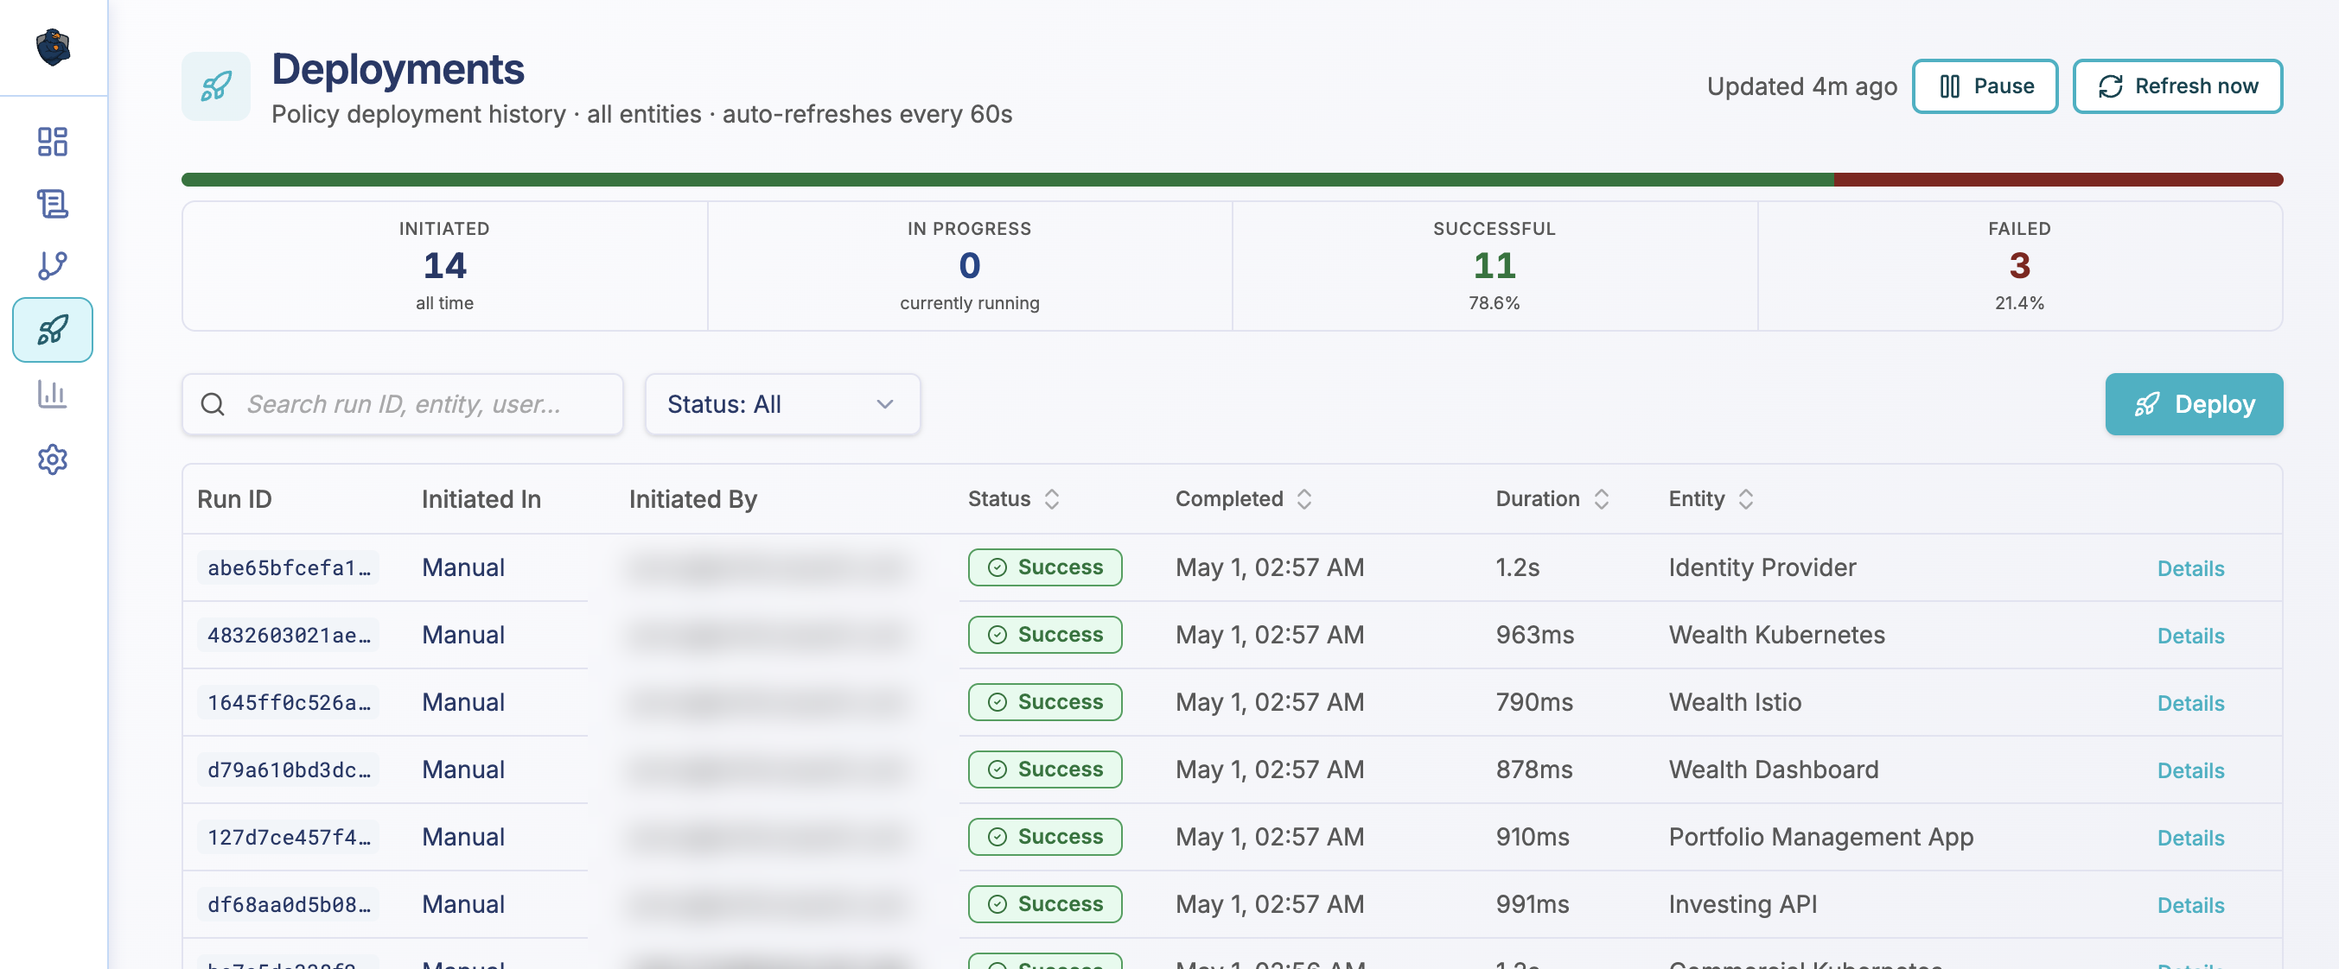Open the policies scroll icon in sidebar

tap(53, 203)
